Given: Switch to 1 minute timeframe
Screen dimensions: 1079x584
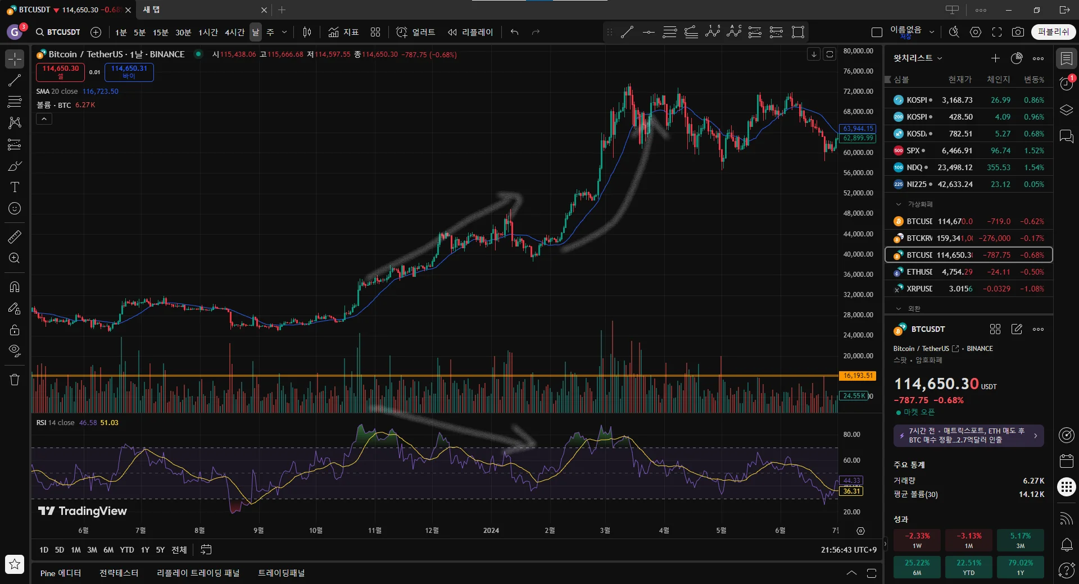Looking at the screenshot, I should click(x=121, y=32).
